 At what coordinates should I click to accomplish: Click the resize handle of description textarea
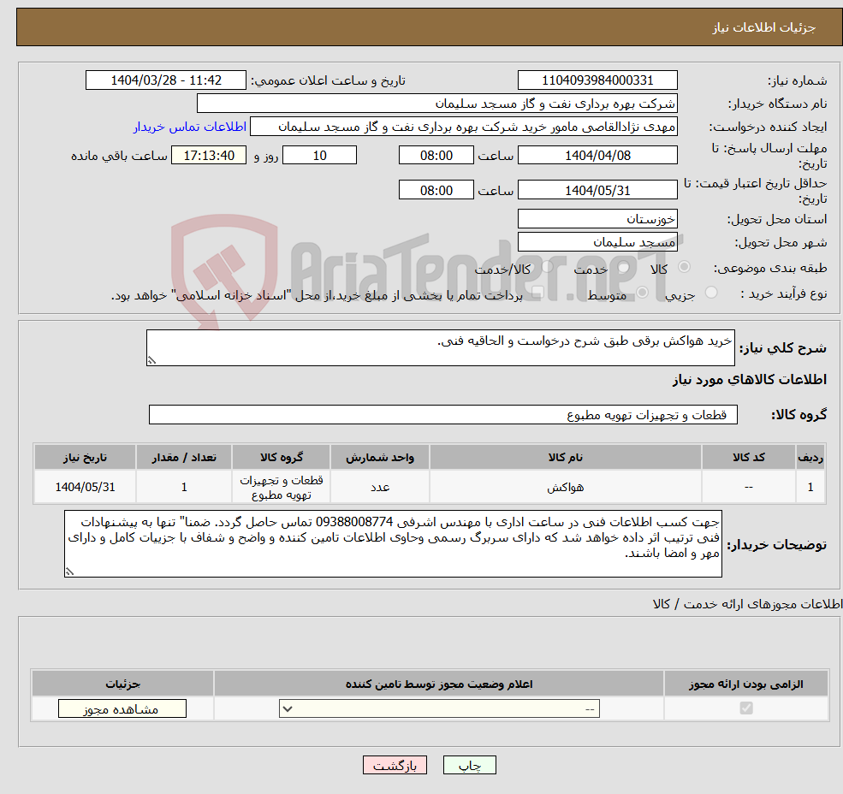coord(151,361)
